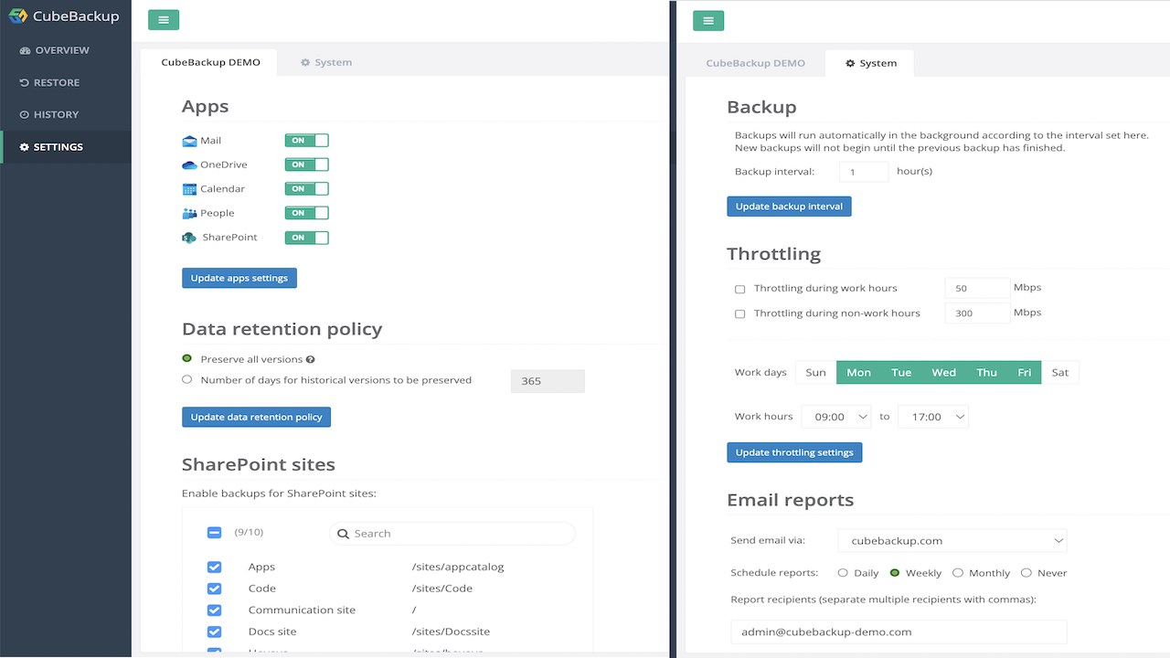This screenshot has height=658, width=1170.
Task: Open History in the sidebar
Action: click(x=57, y=114)
